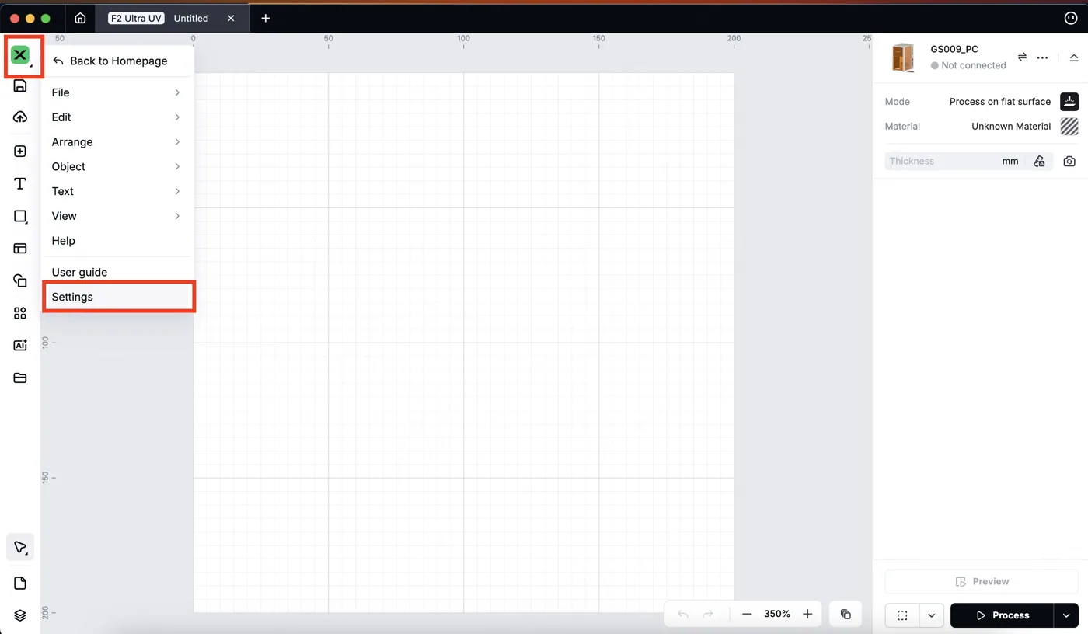This screenshot has width=1088, height=634.
Task: Click the Process button
Action: (x=1002, y=615)
